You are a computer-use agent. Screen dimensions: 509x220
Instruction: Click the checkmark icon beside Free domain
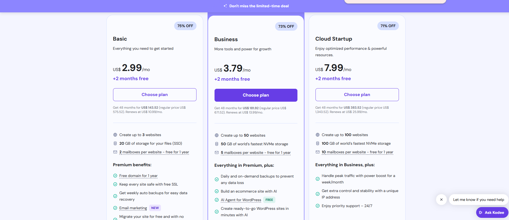click(115, 176)
